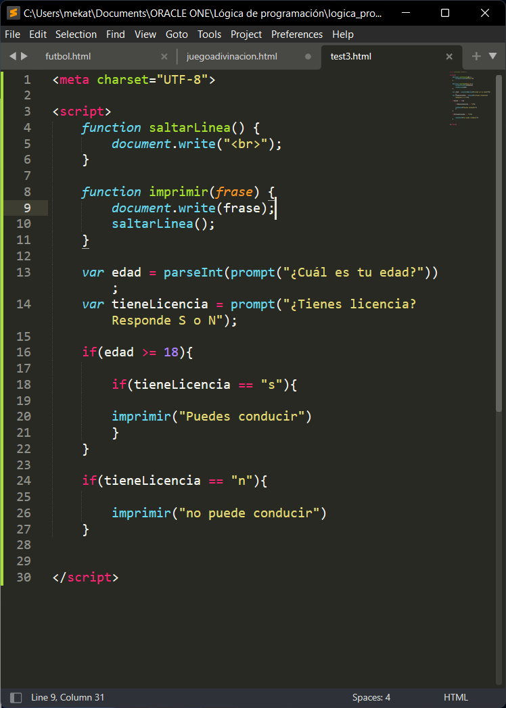This screenshot has height=708, width=506.
Task: Click the "s" string on line 18
Action: point(271,384)
